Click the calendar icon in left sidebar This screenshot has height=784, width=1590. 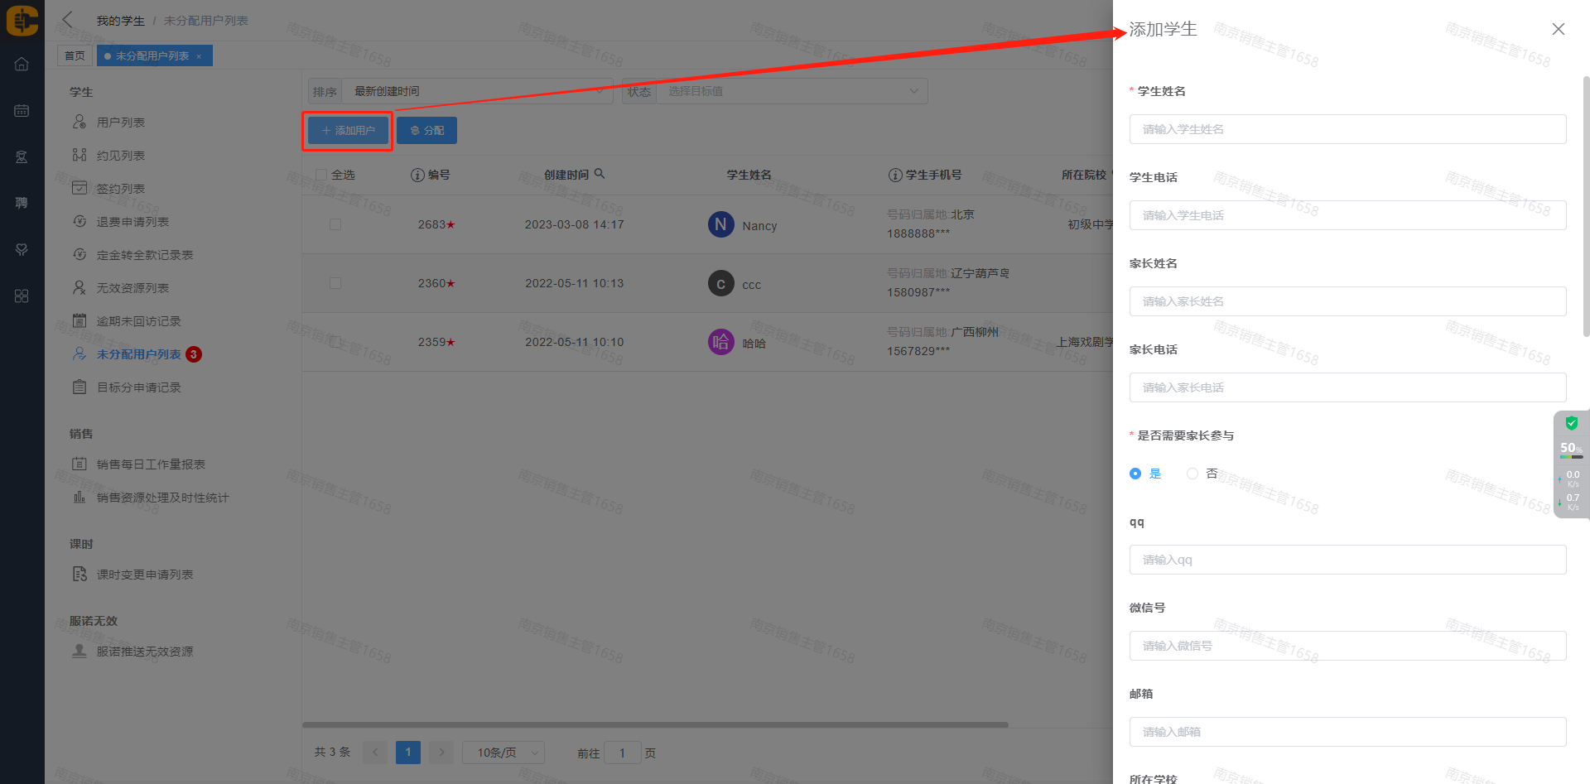tap(22, 111)
